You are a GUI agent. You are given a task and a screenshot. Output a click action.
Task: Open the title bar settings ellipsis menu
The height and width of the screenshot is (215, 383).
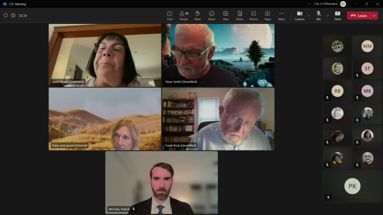point(309,4)
